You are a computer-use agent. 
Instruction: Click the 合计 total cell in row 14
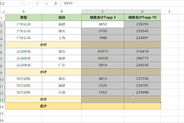(x=43, y=106)
